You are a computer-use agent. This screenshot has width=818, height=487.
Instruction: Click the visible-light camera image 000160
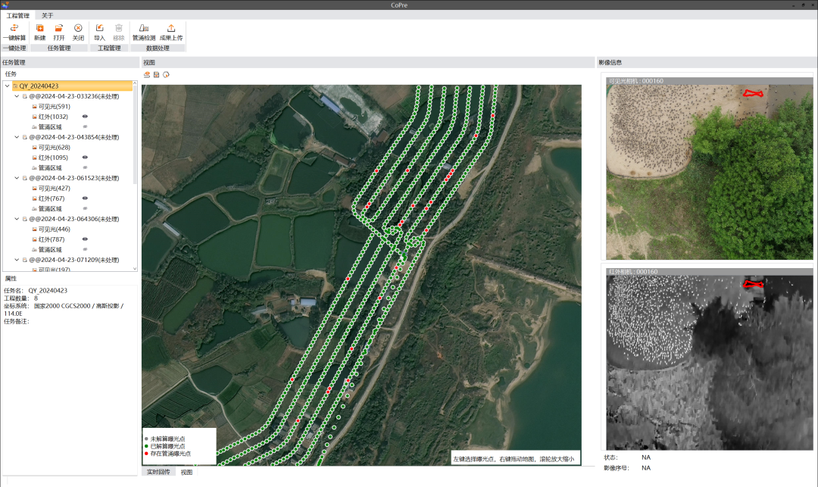710,172
